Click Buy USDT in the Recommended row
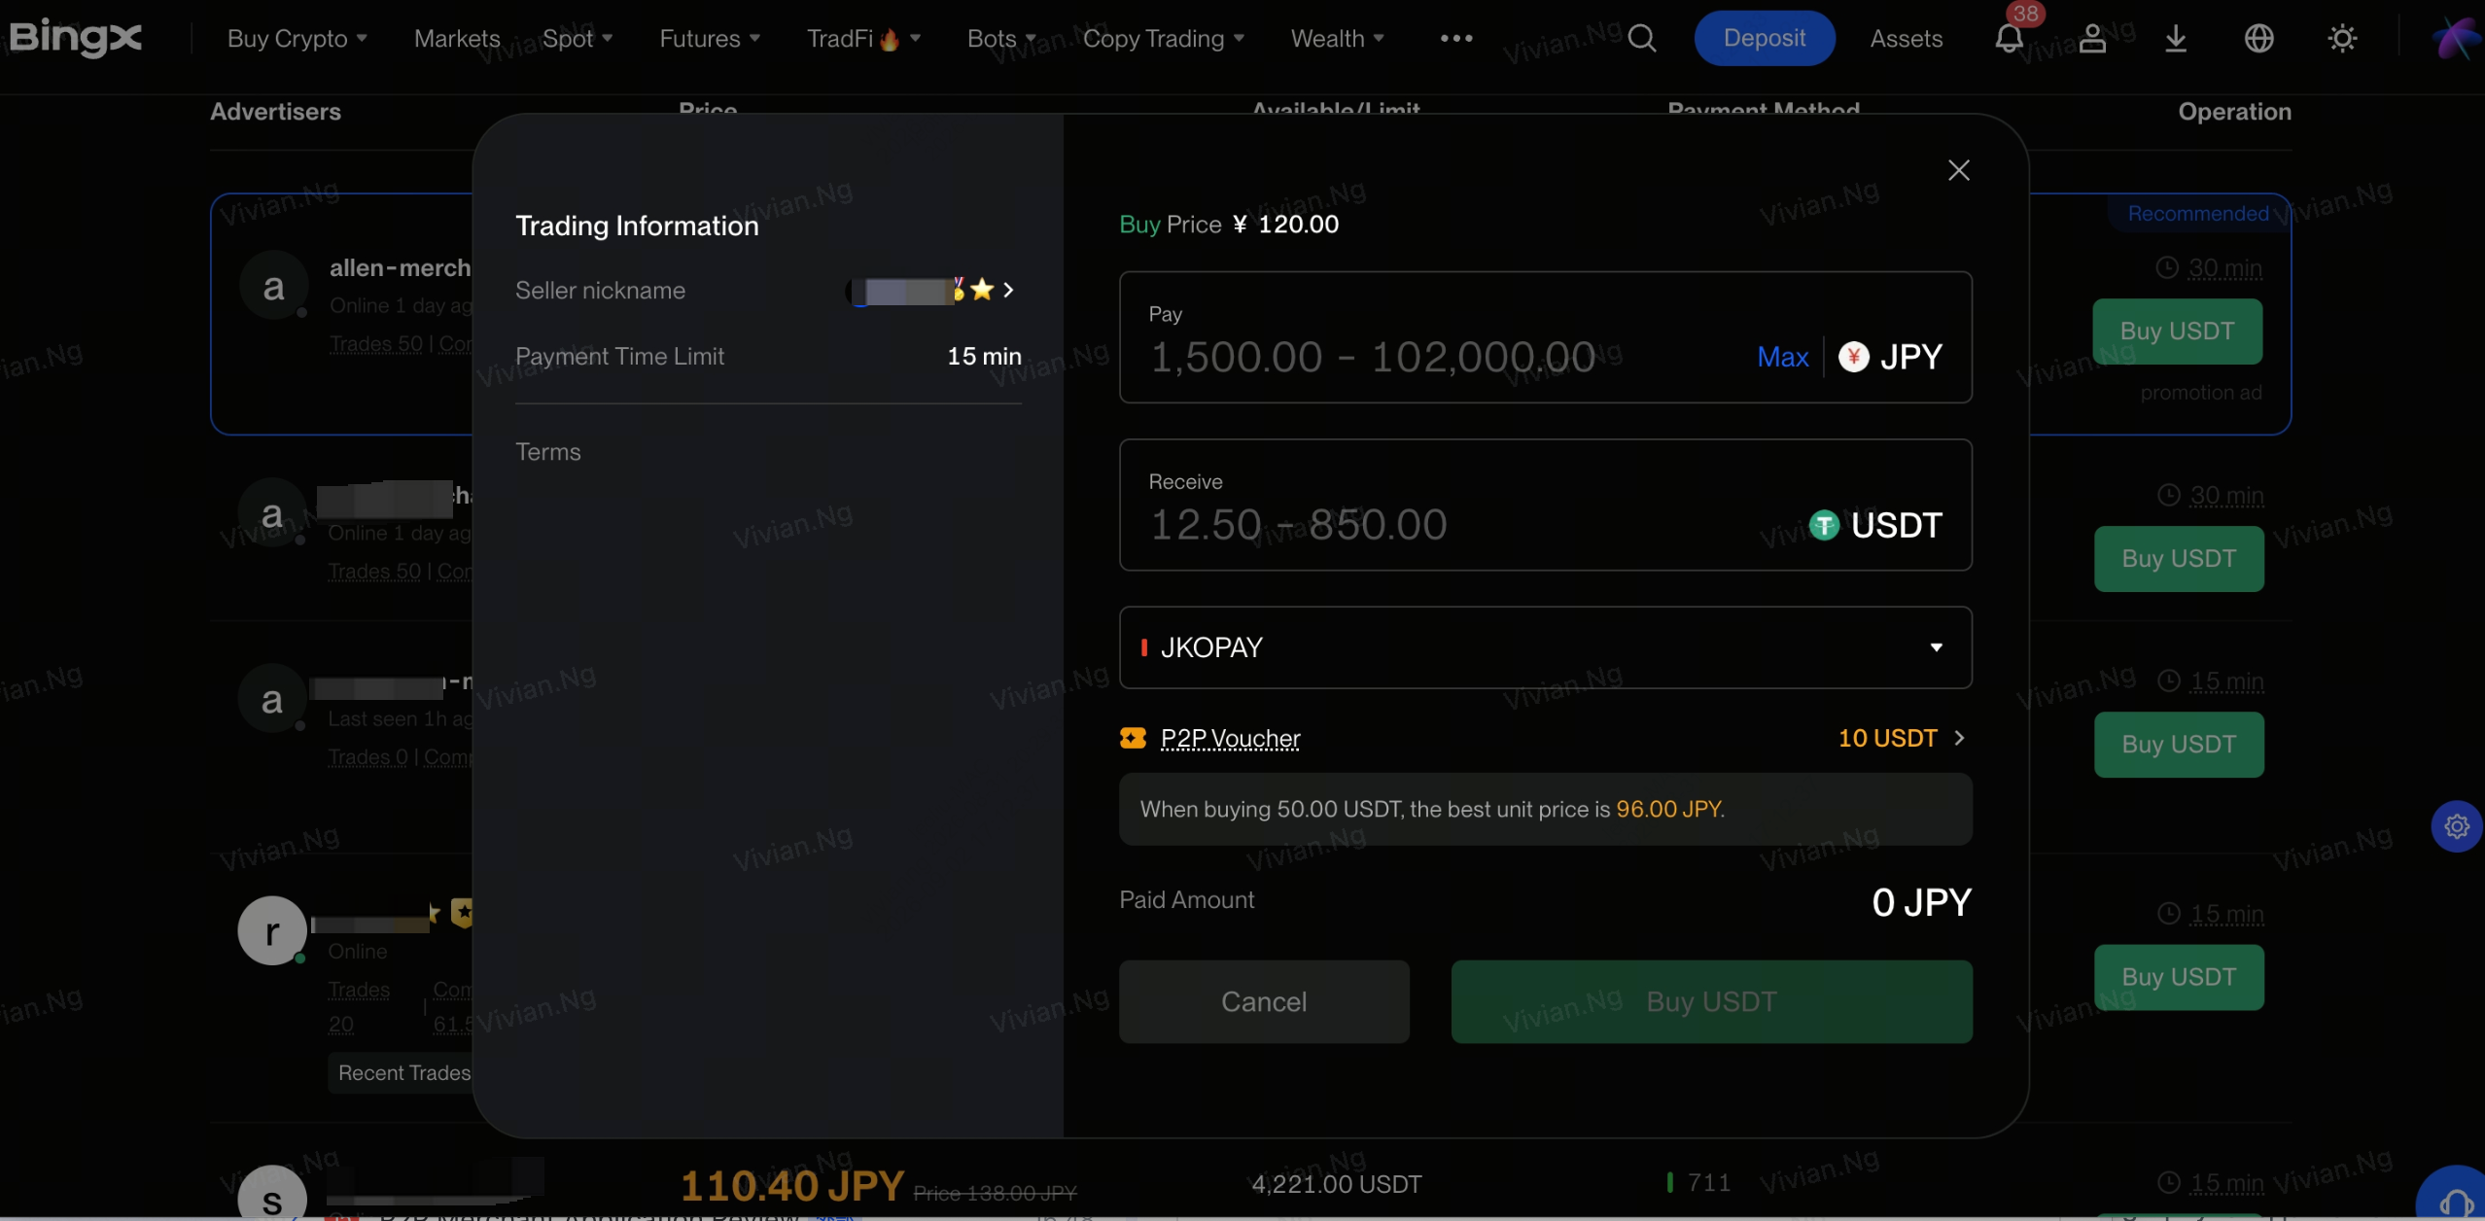Image resolution: width=2485 pixels, height=1221 pixels. [2178, 331]
